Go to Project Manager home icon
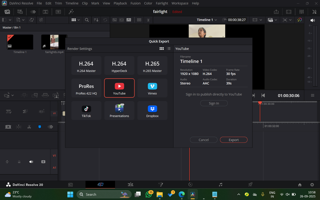The width and height of the screenshot is (320, 200). click(300, 185)
